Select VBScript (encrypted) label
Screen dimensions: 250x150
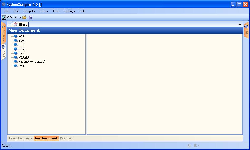point(32,62)
